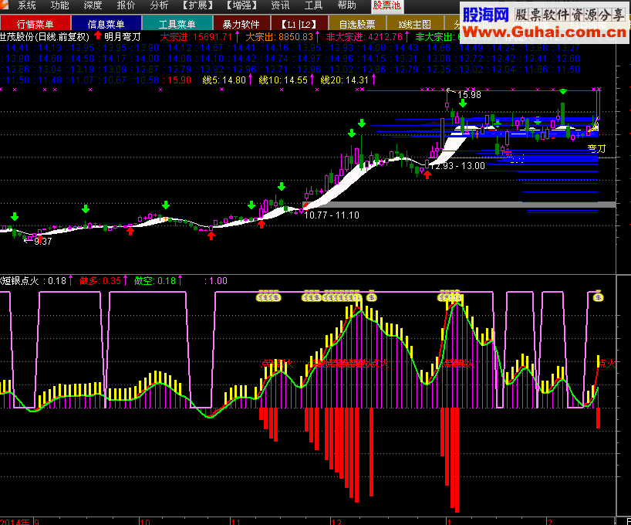Click month 11 on the time axis
The height and width of the screenshot is (525, 631).
(x=235, y=522)
